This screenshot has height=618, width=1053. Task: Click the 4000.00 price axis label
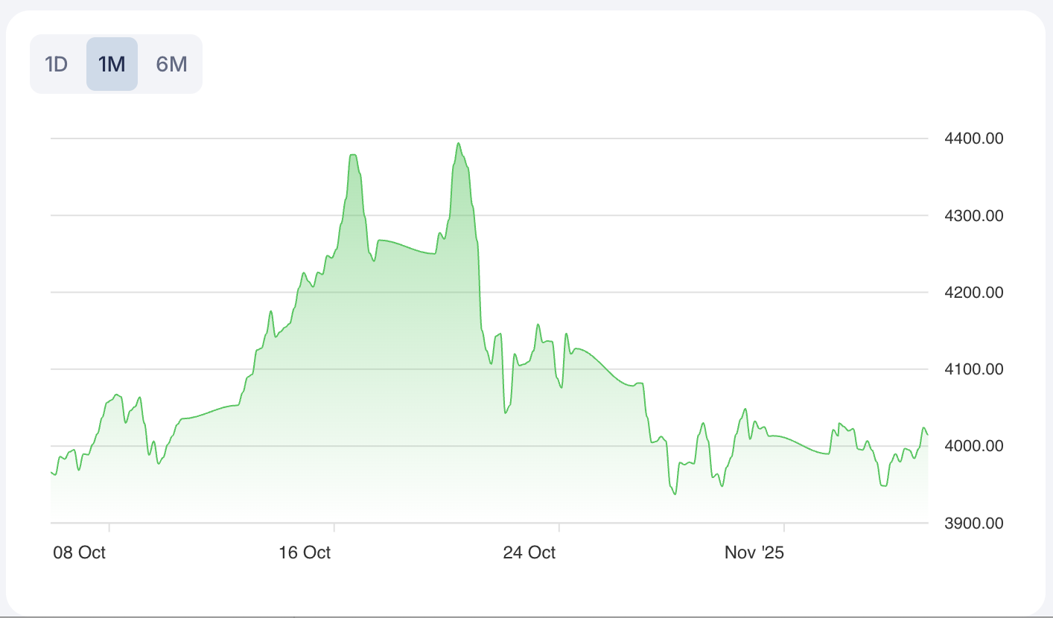coord(973,446)
